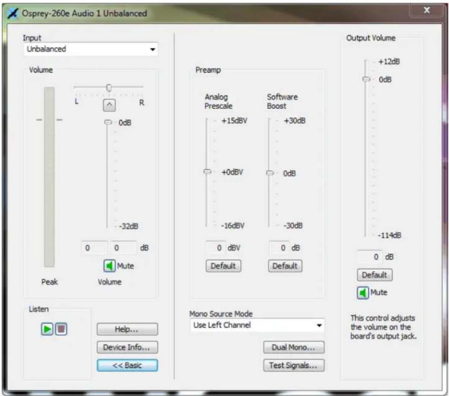449x396 pixels.
Task: Click the left channel volume dB input field
Action: (94, 248)
